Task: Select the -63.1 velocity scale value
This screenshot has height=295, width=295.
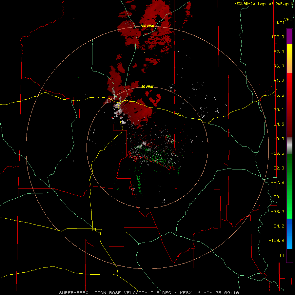Action: point(278,197)
